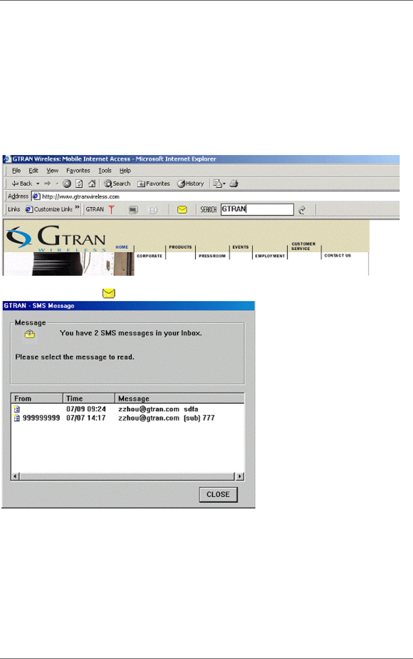Click the page icon in address bar
The height and width of the screenshot is (659, 413).
coord(36,196)
